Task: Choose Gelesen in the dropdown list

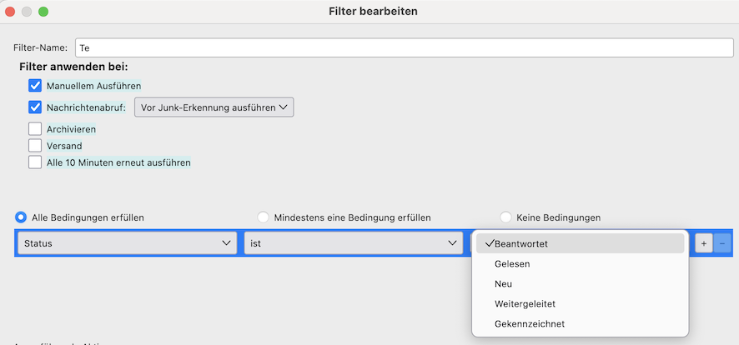Action: click(512, 264)
